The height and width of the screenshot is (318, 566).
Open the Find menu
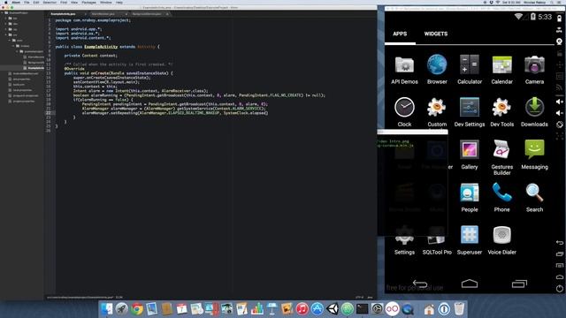click(64, 3)
